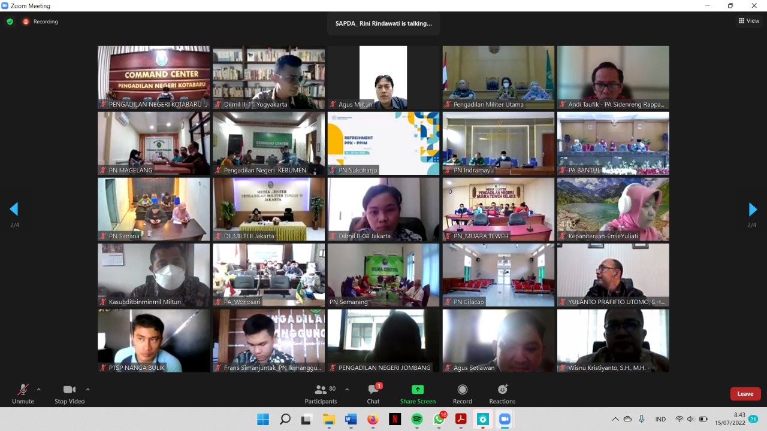Click the green encryption shield icon
The width and height of the screenshot is (767, 431).
[x=10, y=22]
